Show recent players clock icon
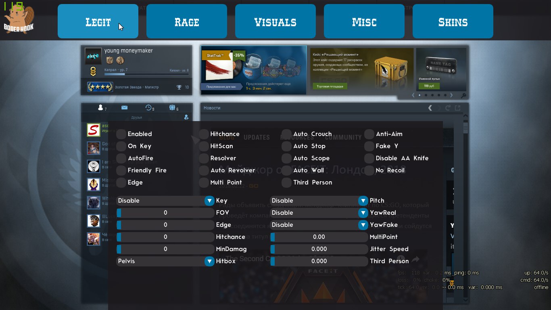551x310 pixels. 148,107
